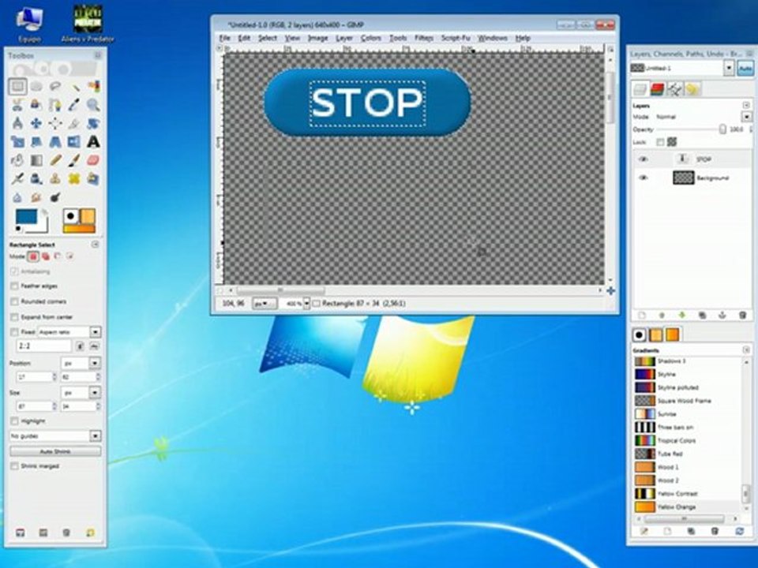The image size is (758, 568).
Task: Open the Untitled-1 image selector dropdown
Action: point(729,68)
